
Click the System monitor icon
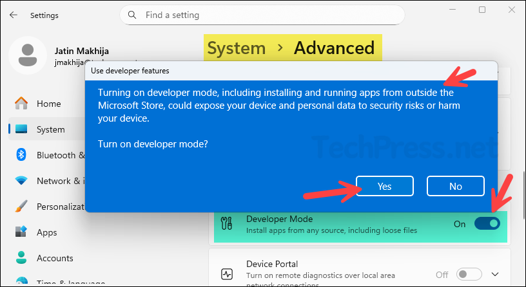21,129
